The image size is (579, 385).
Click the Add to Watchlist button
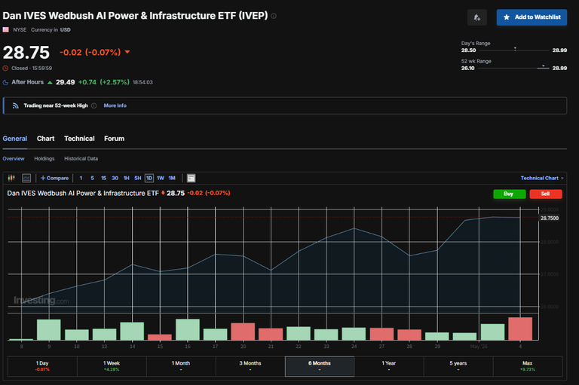(532, 17)
